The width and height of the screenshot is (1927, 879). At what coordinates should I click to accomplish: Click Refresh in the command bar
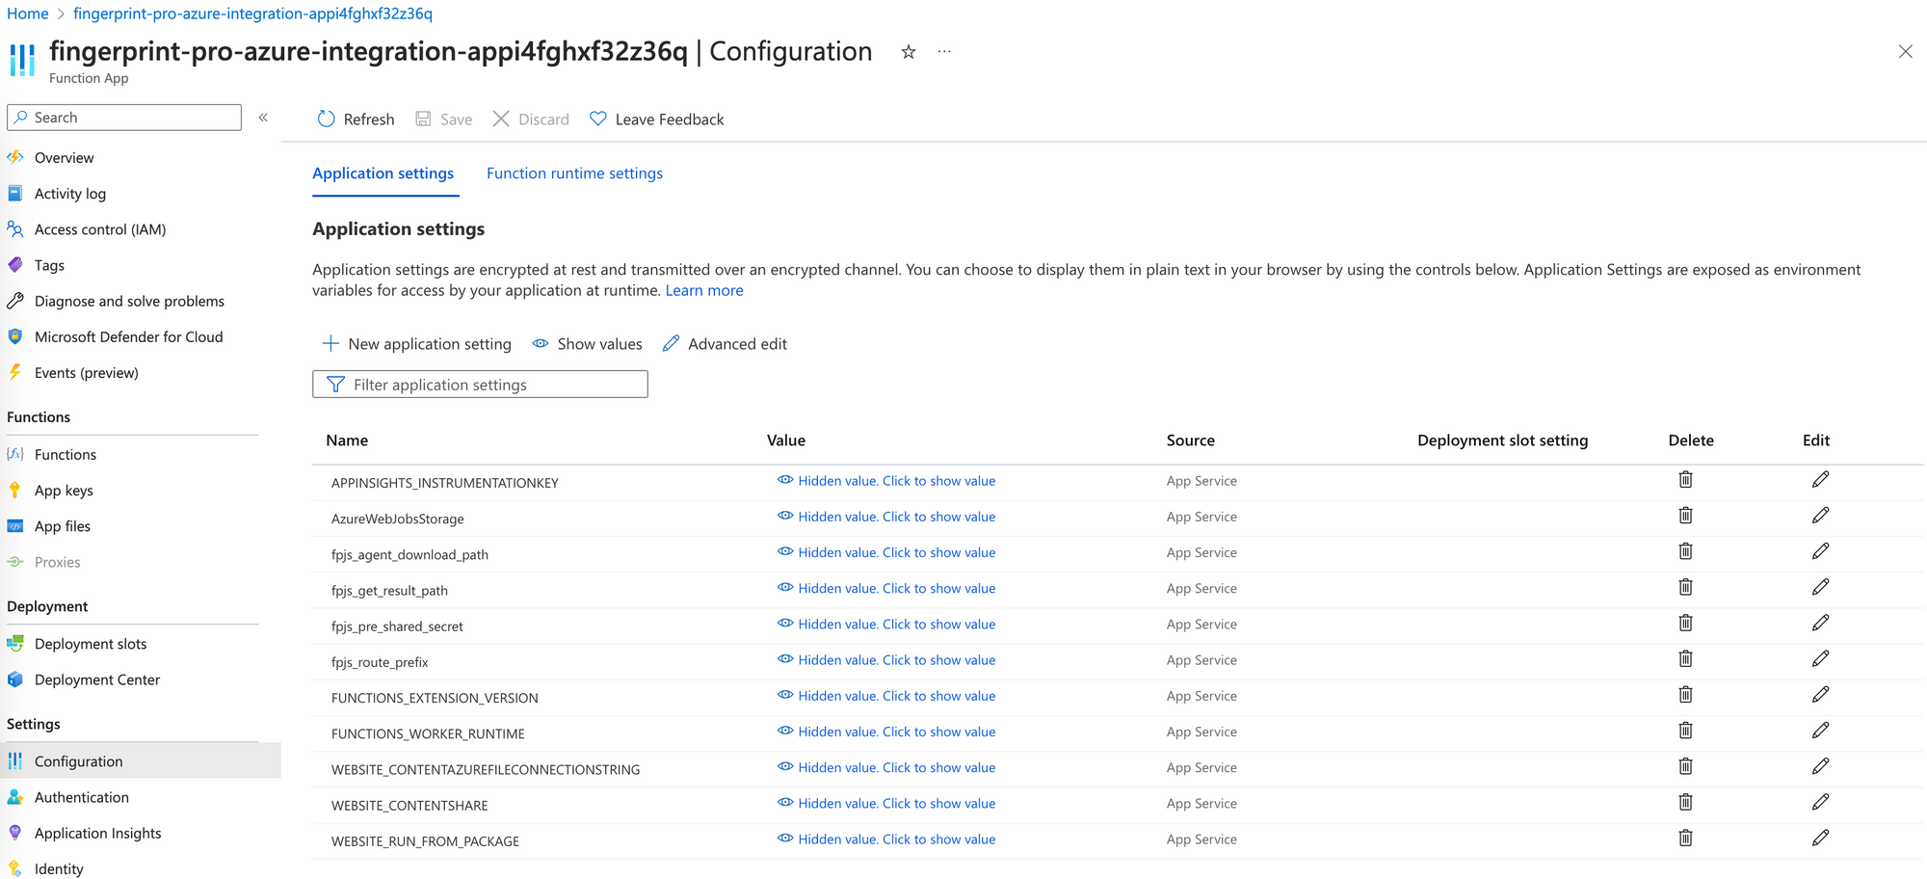pos(356,120)
